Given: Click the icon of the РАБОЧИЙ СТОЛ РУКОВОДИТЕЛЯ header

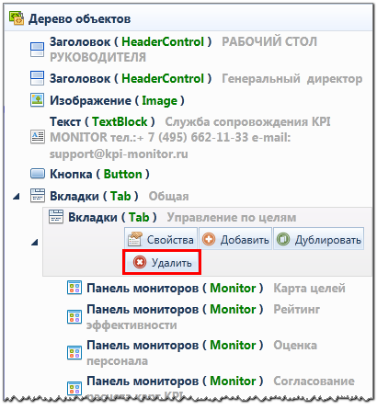Looking at the screenshot, I should click(38, 50).
